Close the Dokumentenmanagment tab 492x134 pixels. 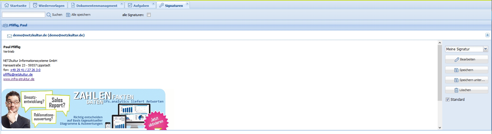(x=122, y=4)
